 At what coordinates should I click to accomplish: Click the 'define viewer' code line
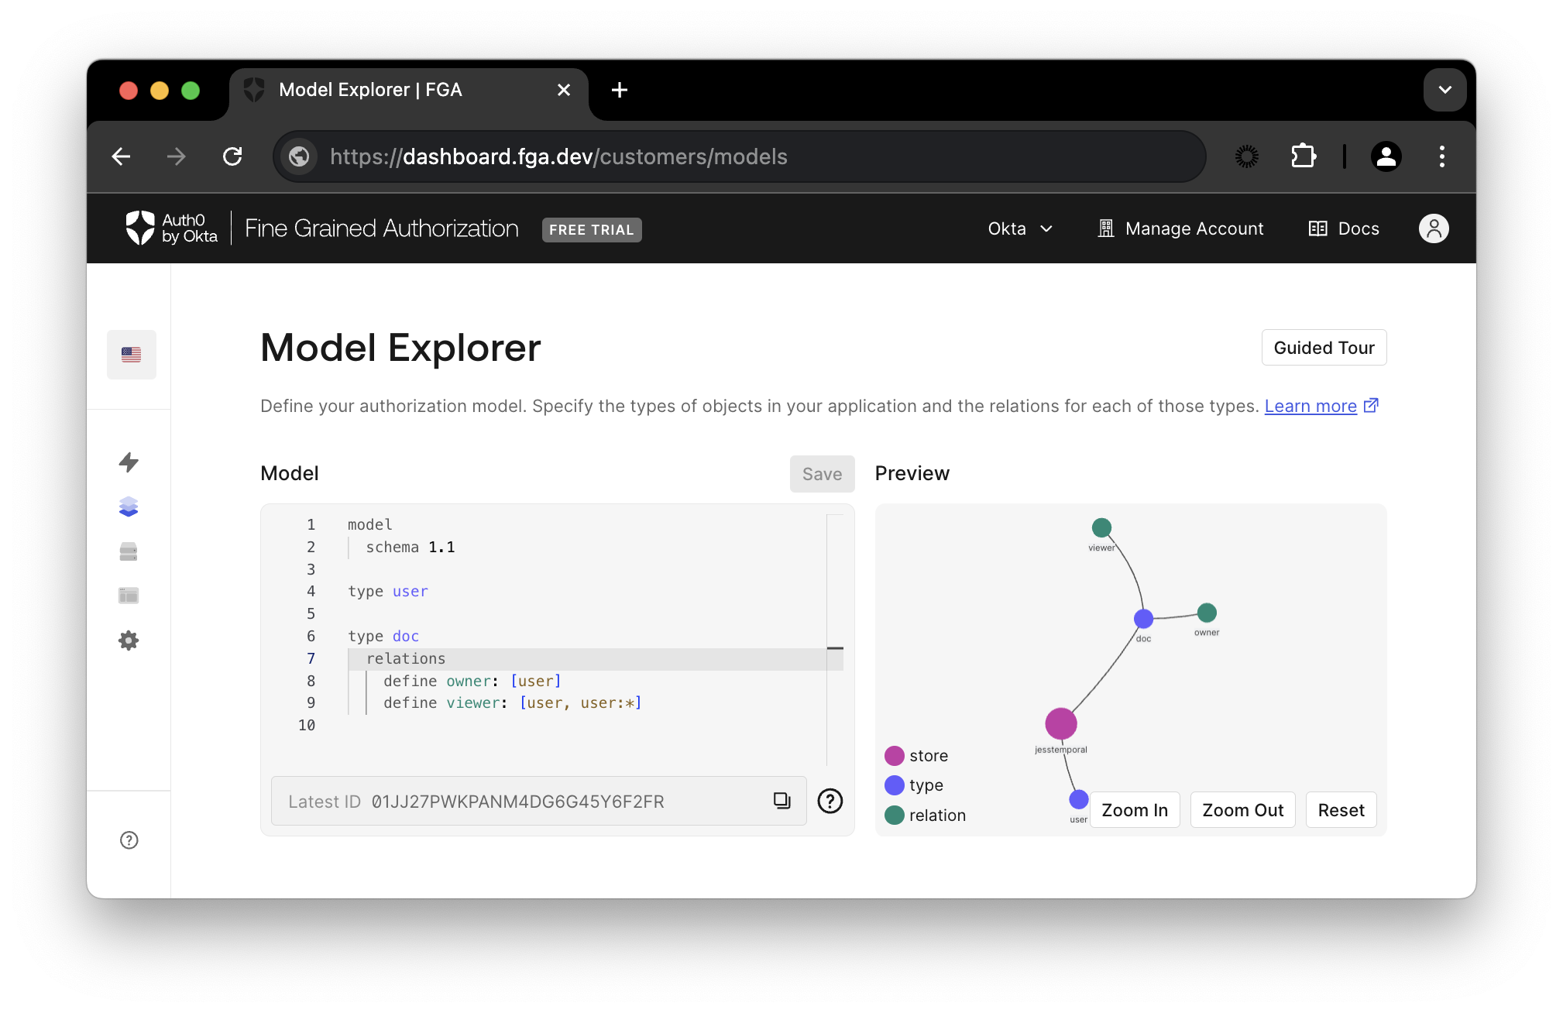513,702
